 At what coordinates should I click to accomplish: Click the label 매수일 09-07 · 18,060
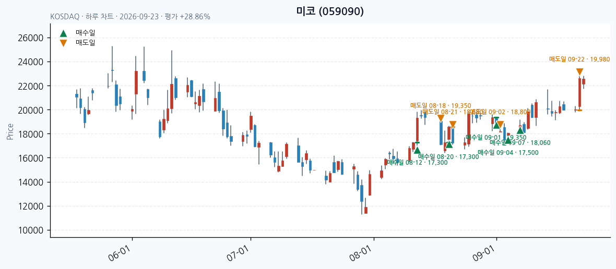(520, 143)
